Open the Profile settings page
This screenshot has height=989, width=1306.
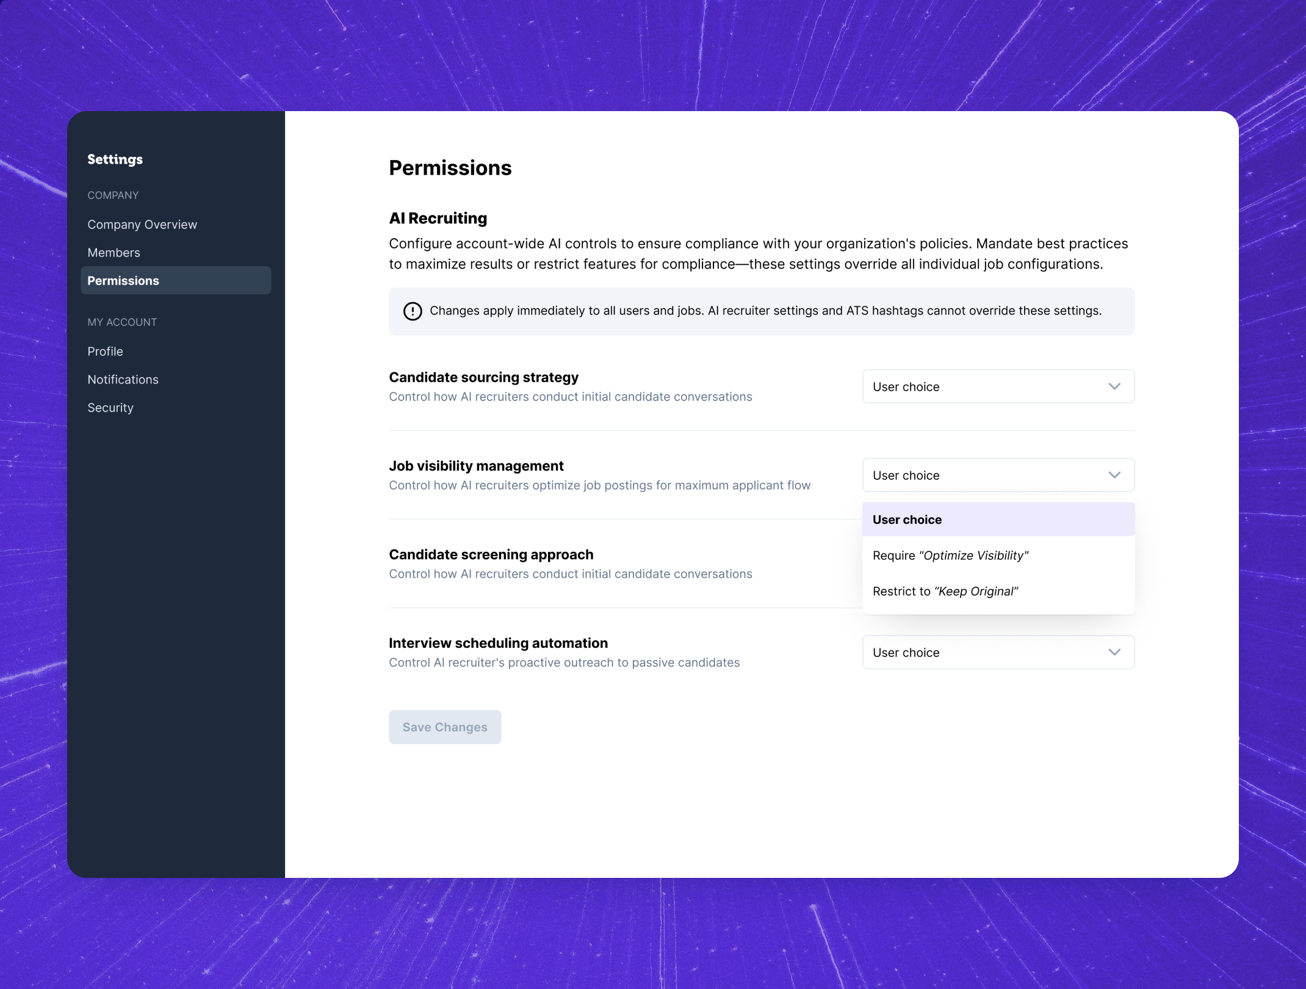point(105,352)
